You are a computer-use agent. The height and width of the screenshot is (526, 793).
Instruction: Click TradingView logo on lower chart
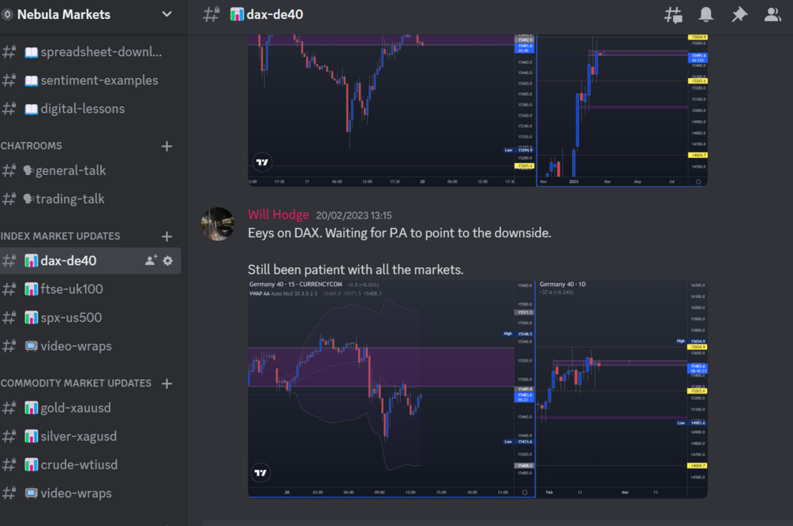point(260,473)
